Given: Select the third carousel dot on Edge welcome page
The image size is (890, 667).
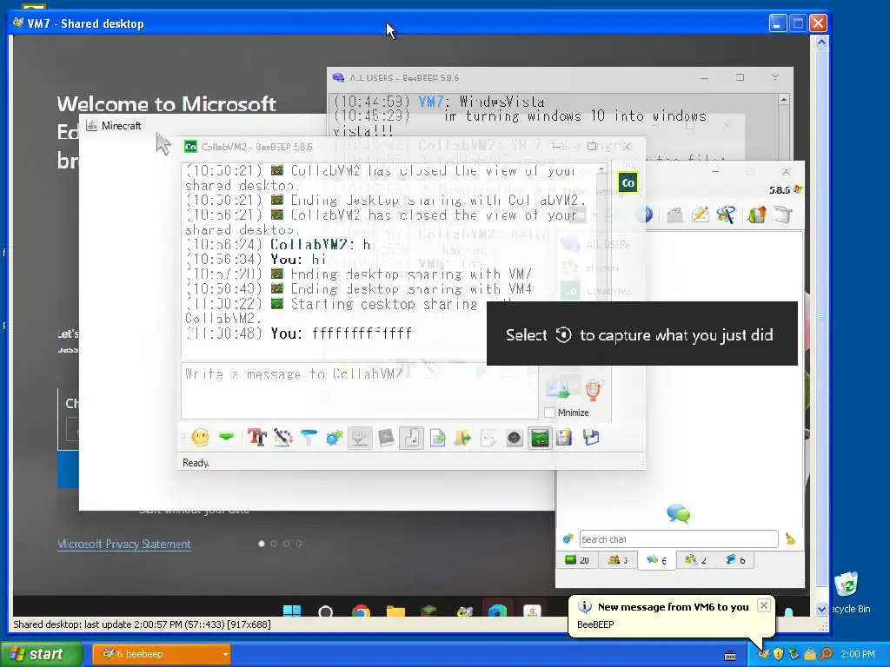Looking at the screenshot, I should point(286,544).
